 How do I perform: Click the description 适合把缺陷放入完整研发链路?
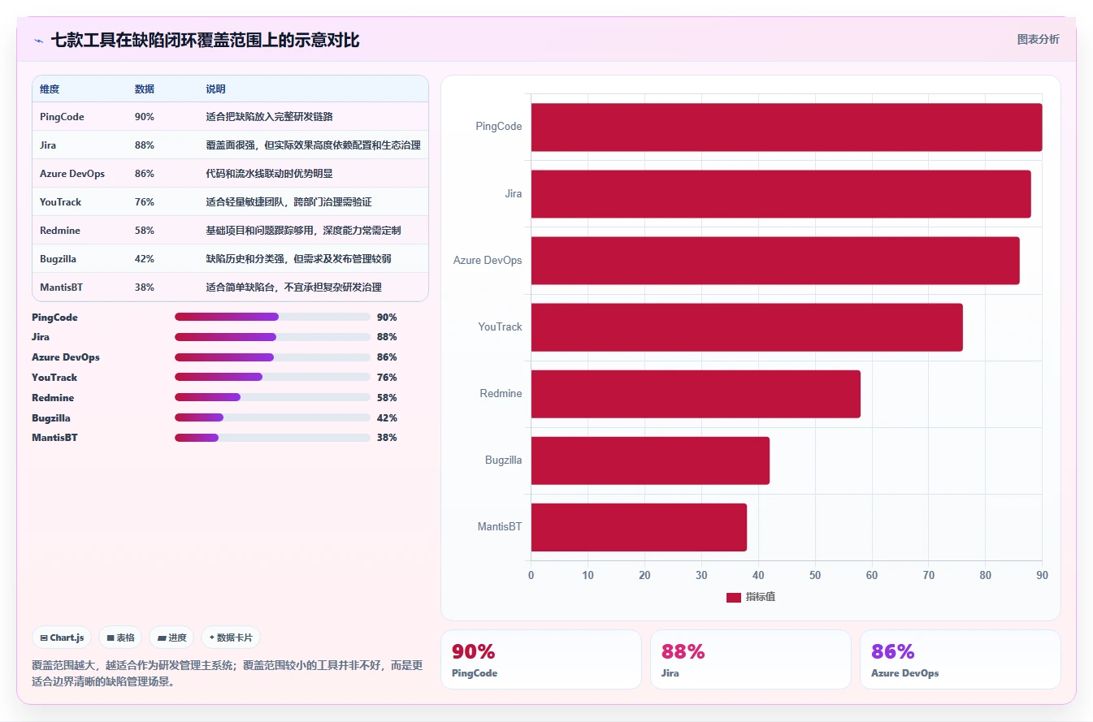point(270,117)
